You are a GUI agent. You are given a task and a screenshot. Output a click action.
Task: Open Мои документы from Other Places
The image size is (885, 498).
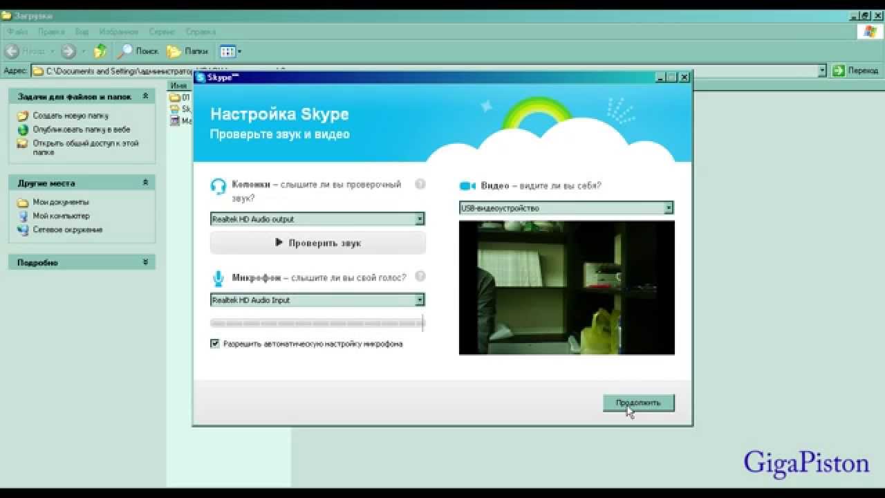click(61, 202)
